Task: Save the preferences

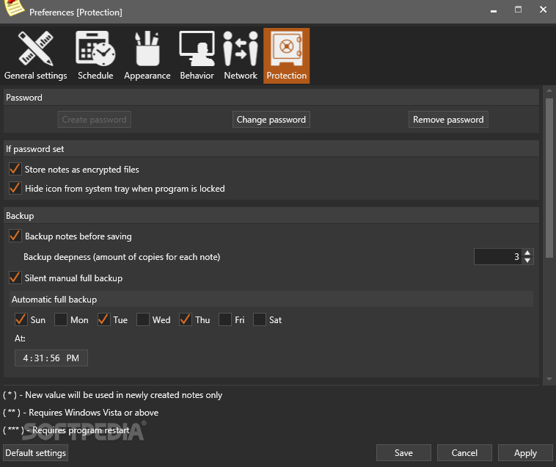Action: pos(403,453)
